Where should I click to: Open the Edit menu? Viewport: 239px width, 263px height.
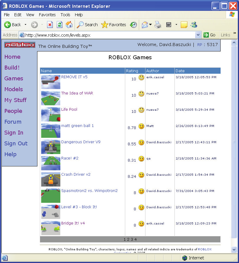(x=18, y=15)
